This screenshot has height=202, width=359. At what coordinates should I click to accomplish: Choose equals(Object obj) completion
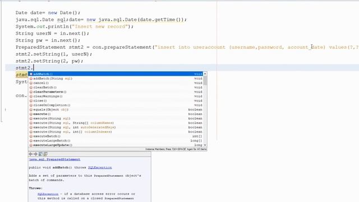pyautogui.click(x=116, y=110)
